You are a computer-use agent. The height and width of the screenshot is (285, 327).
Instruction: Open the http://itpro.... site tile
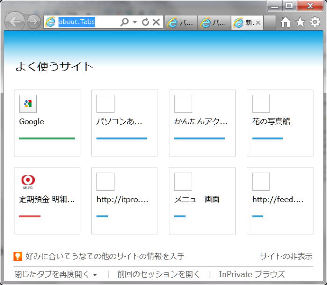coord(124,201)
